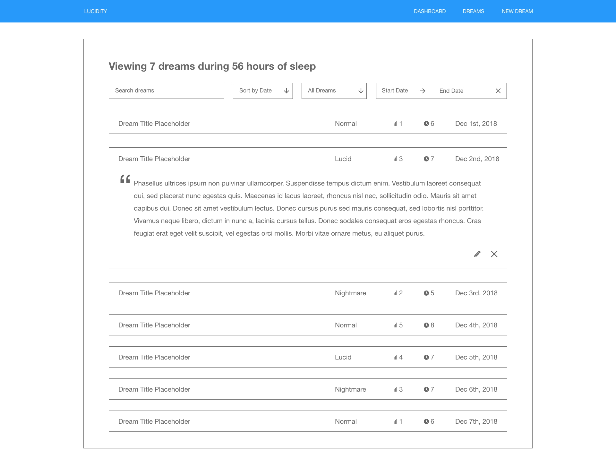
Task: Click the arrow between Start and End Date
Action: 423,91
